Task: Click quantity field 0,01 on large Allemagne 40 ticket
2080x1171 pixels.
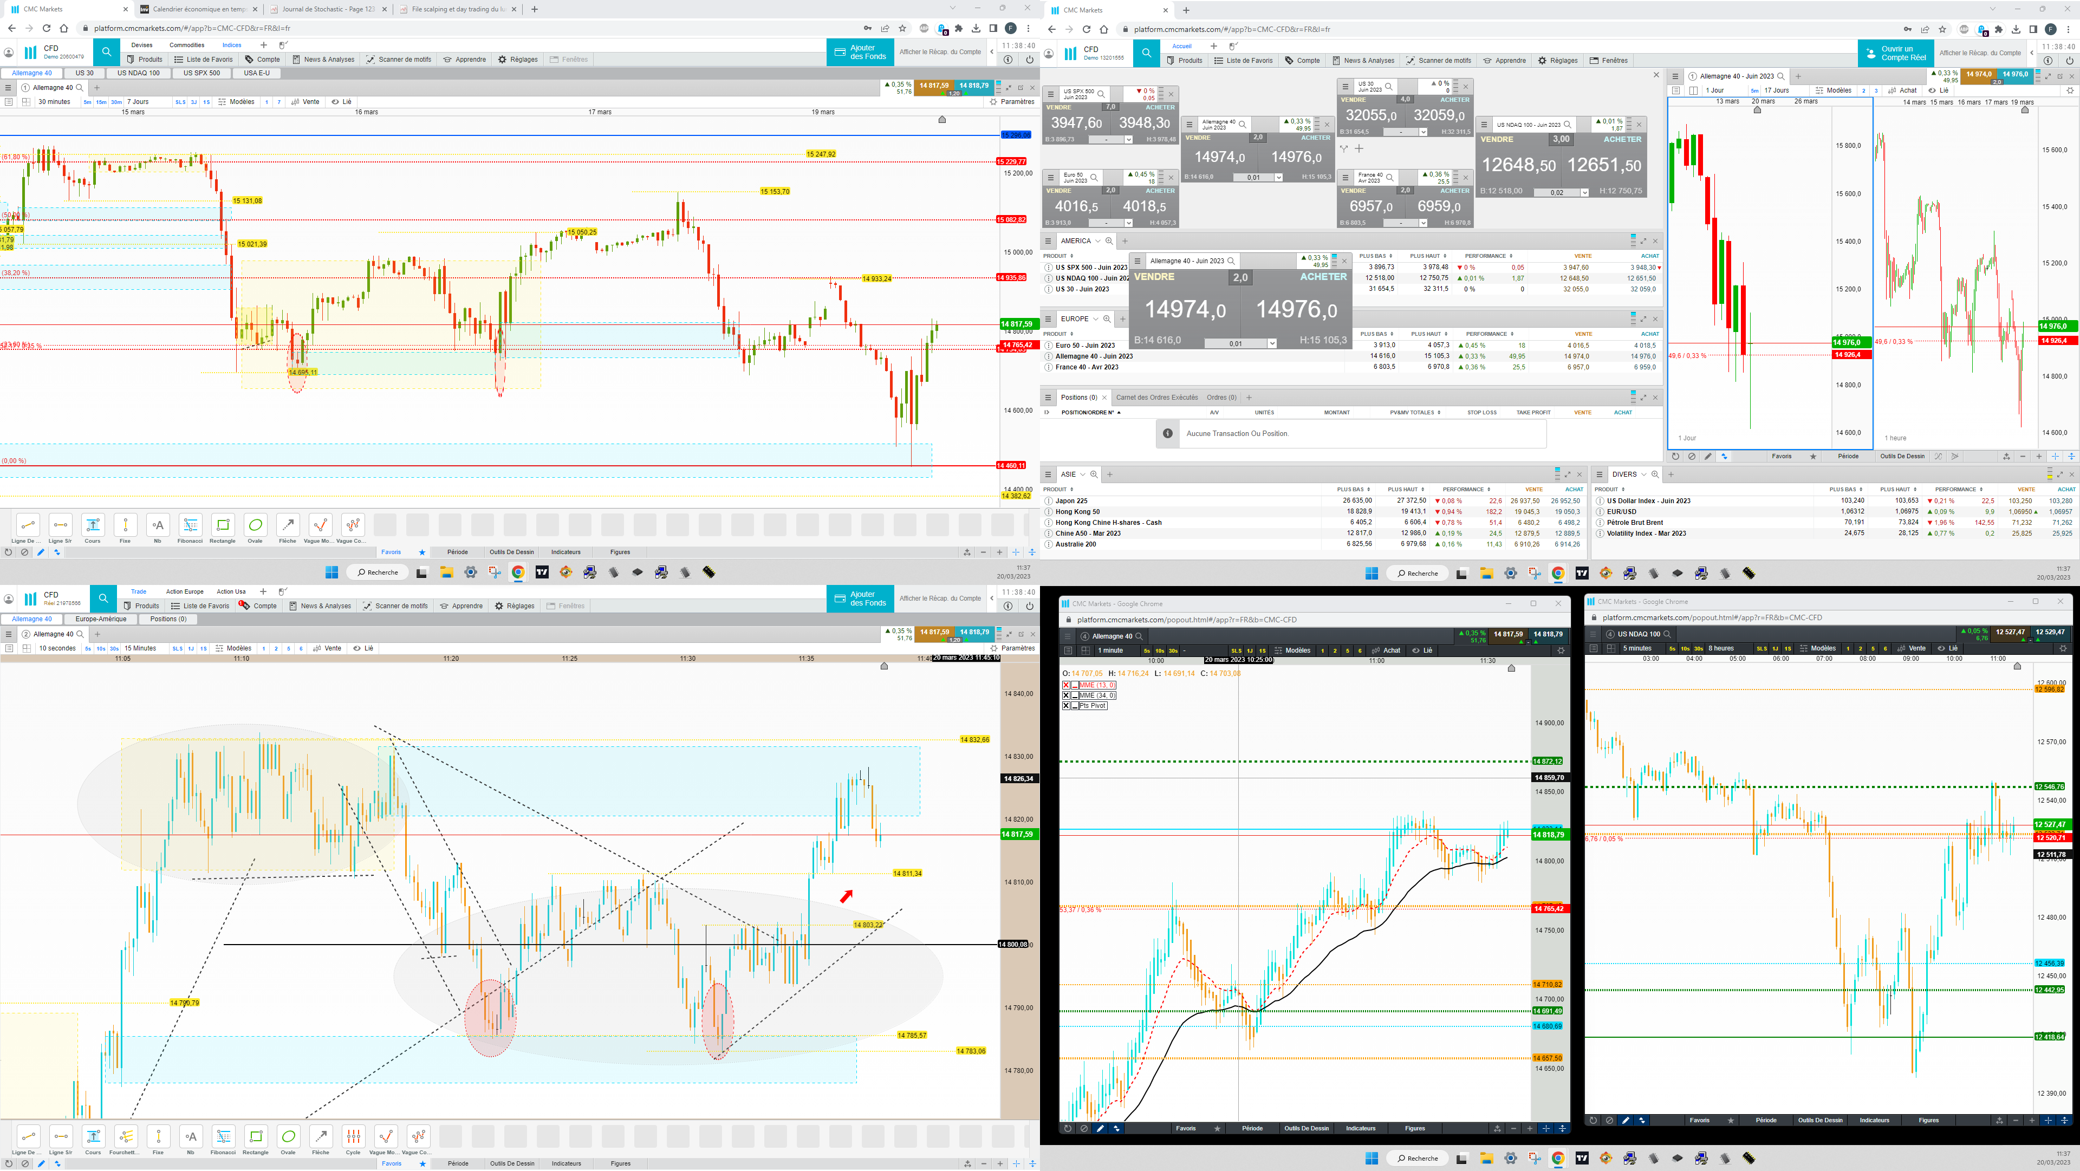Action: (1236, 344)
